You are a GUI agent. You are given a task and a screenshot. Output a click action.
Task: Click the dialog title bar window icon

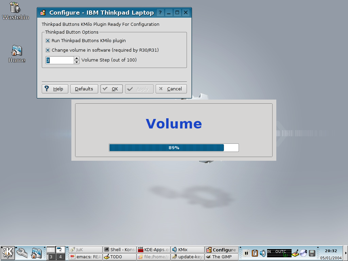[42, 13]
